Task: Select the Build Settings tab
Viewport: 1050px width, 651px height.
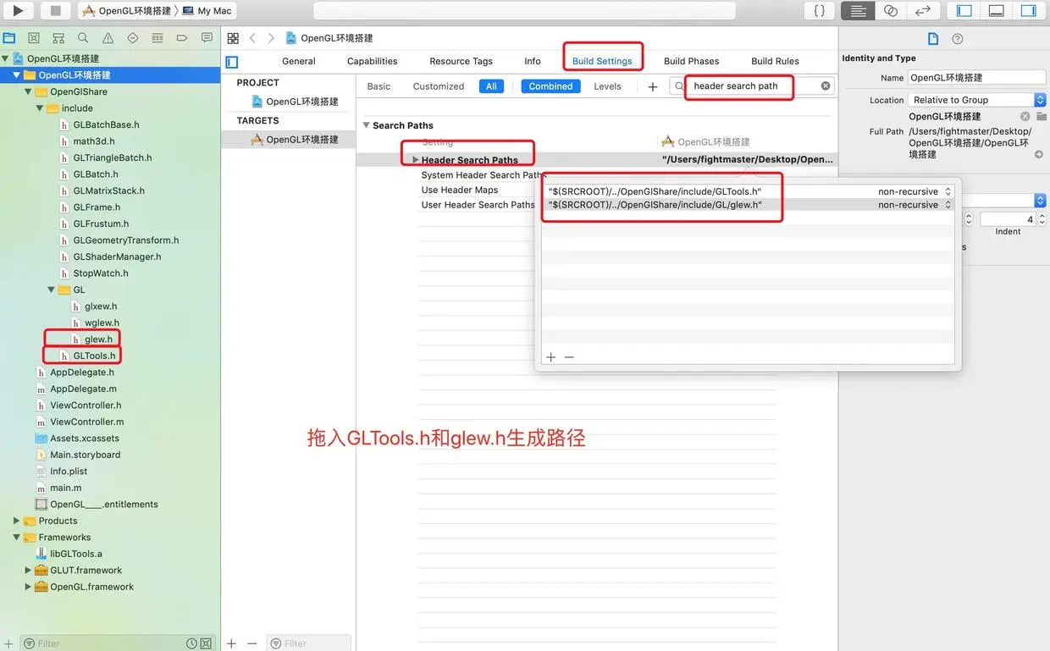Action: click(602, 61)
